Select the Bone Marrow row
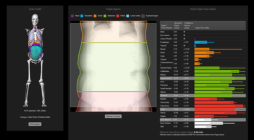 click(x=203, y=120)
